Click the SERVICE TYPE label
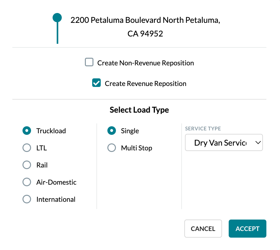The height and width of the screenshot is (250, 280). 203,128
